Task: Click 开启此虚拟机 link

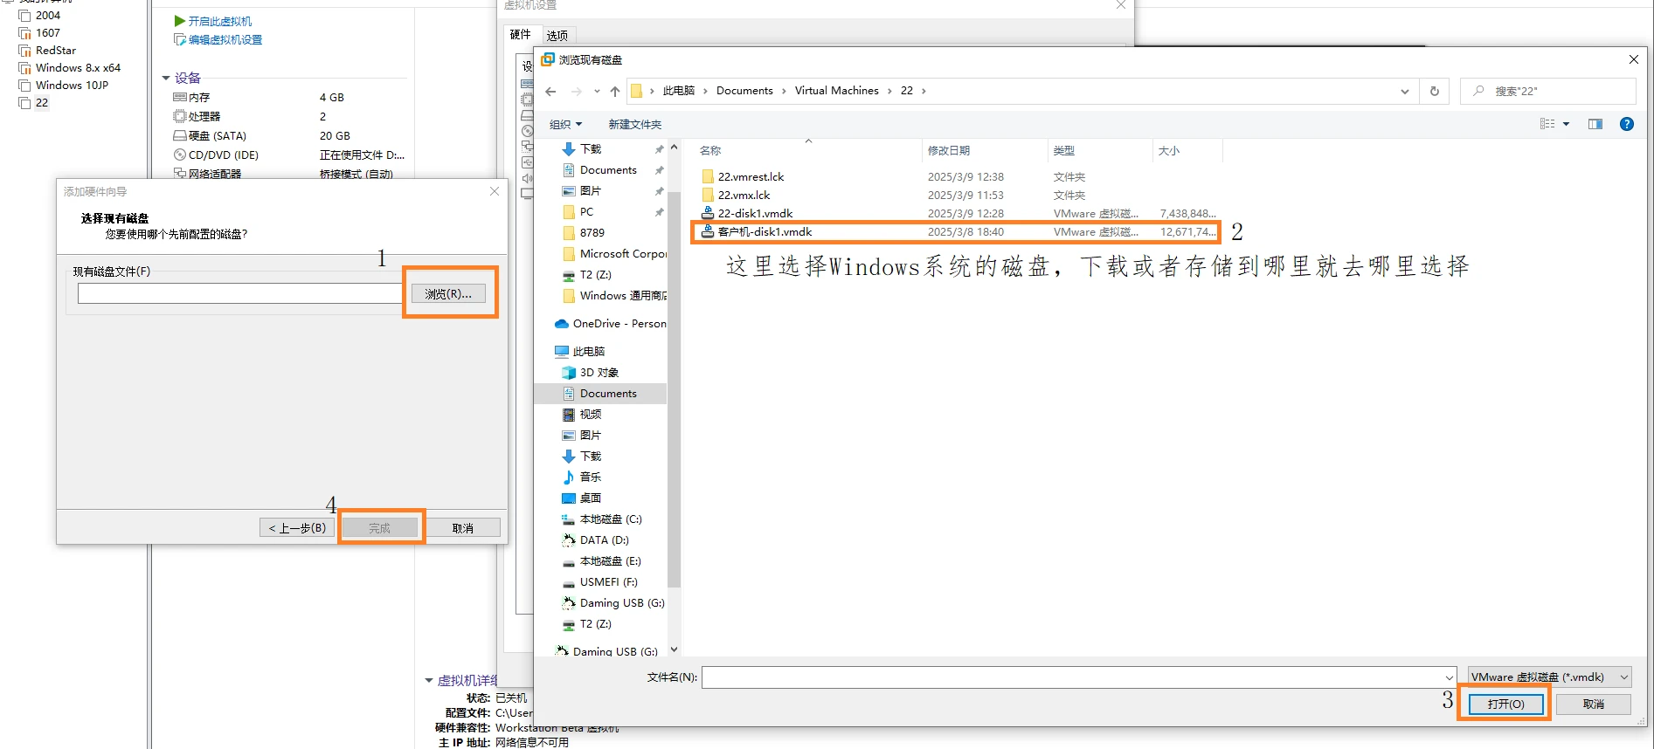Action: coord(219,21)
